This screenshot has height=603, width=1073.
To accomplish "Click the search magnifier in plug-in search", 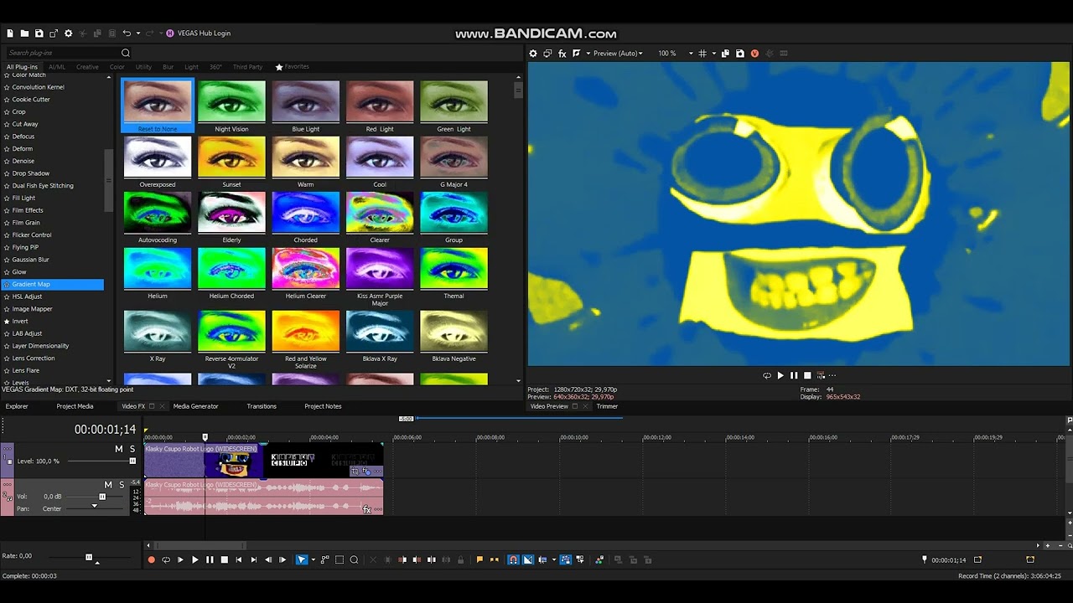I will tap(126, 54).
